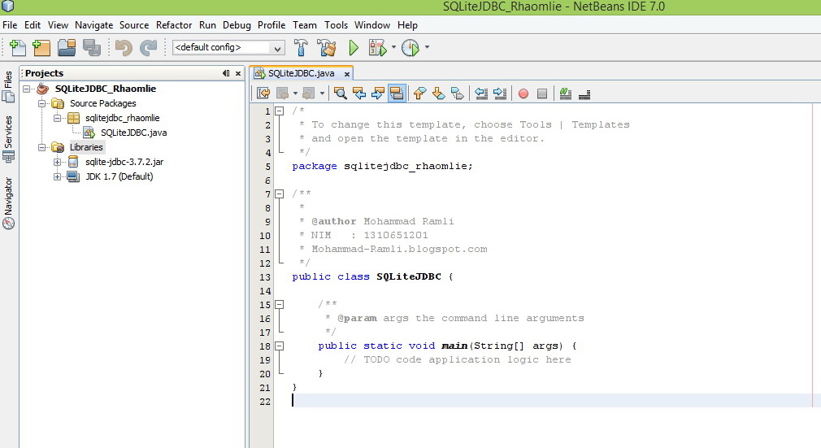Click the Profile Project icon
This screenshot has height=448, width=821.
click(x=410, y=48)
